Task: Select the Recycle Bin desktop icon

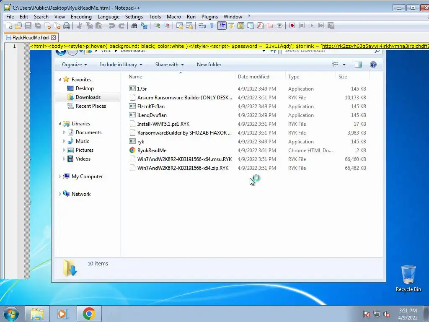Action: [x=408, y=278]
